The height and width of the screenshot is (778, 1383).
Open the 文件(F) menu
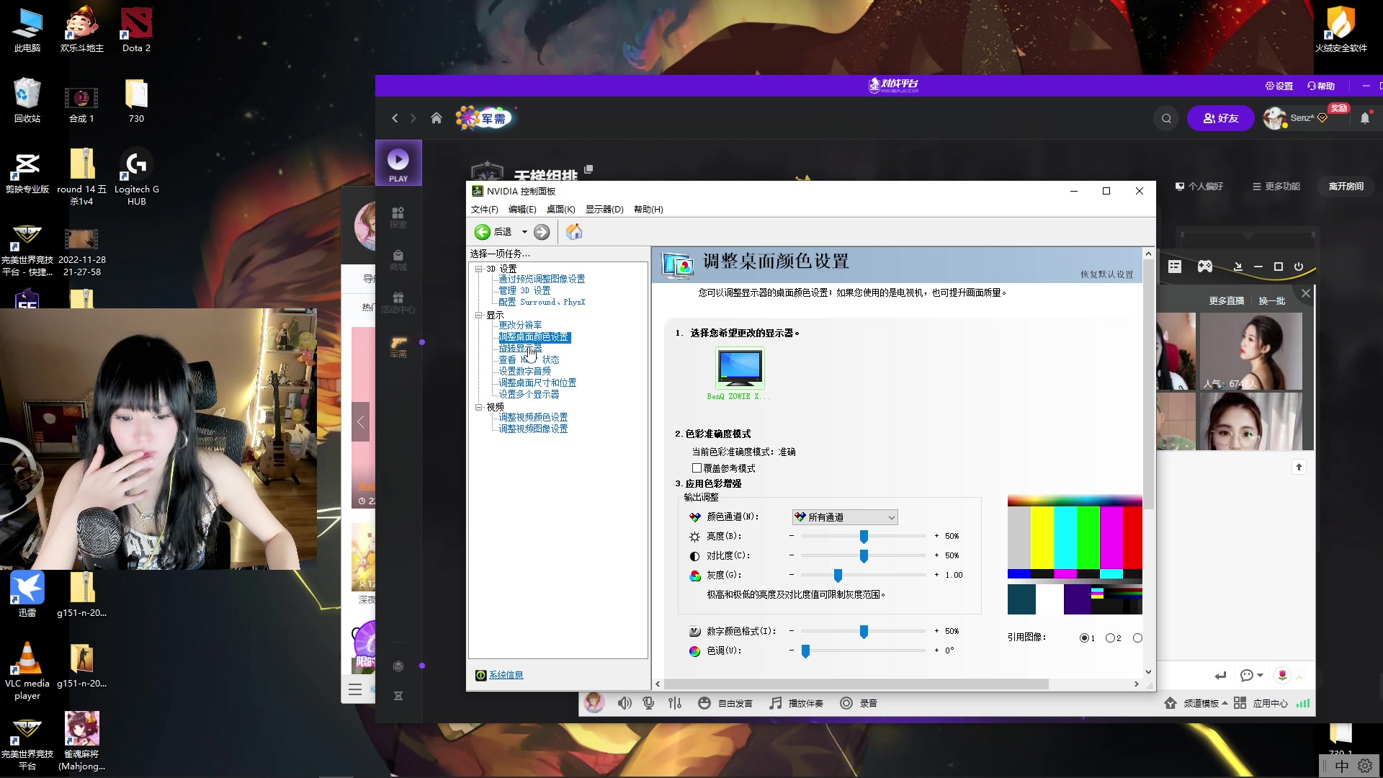[485, 210]
